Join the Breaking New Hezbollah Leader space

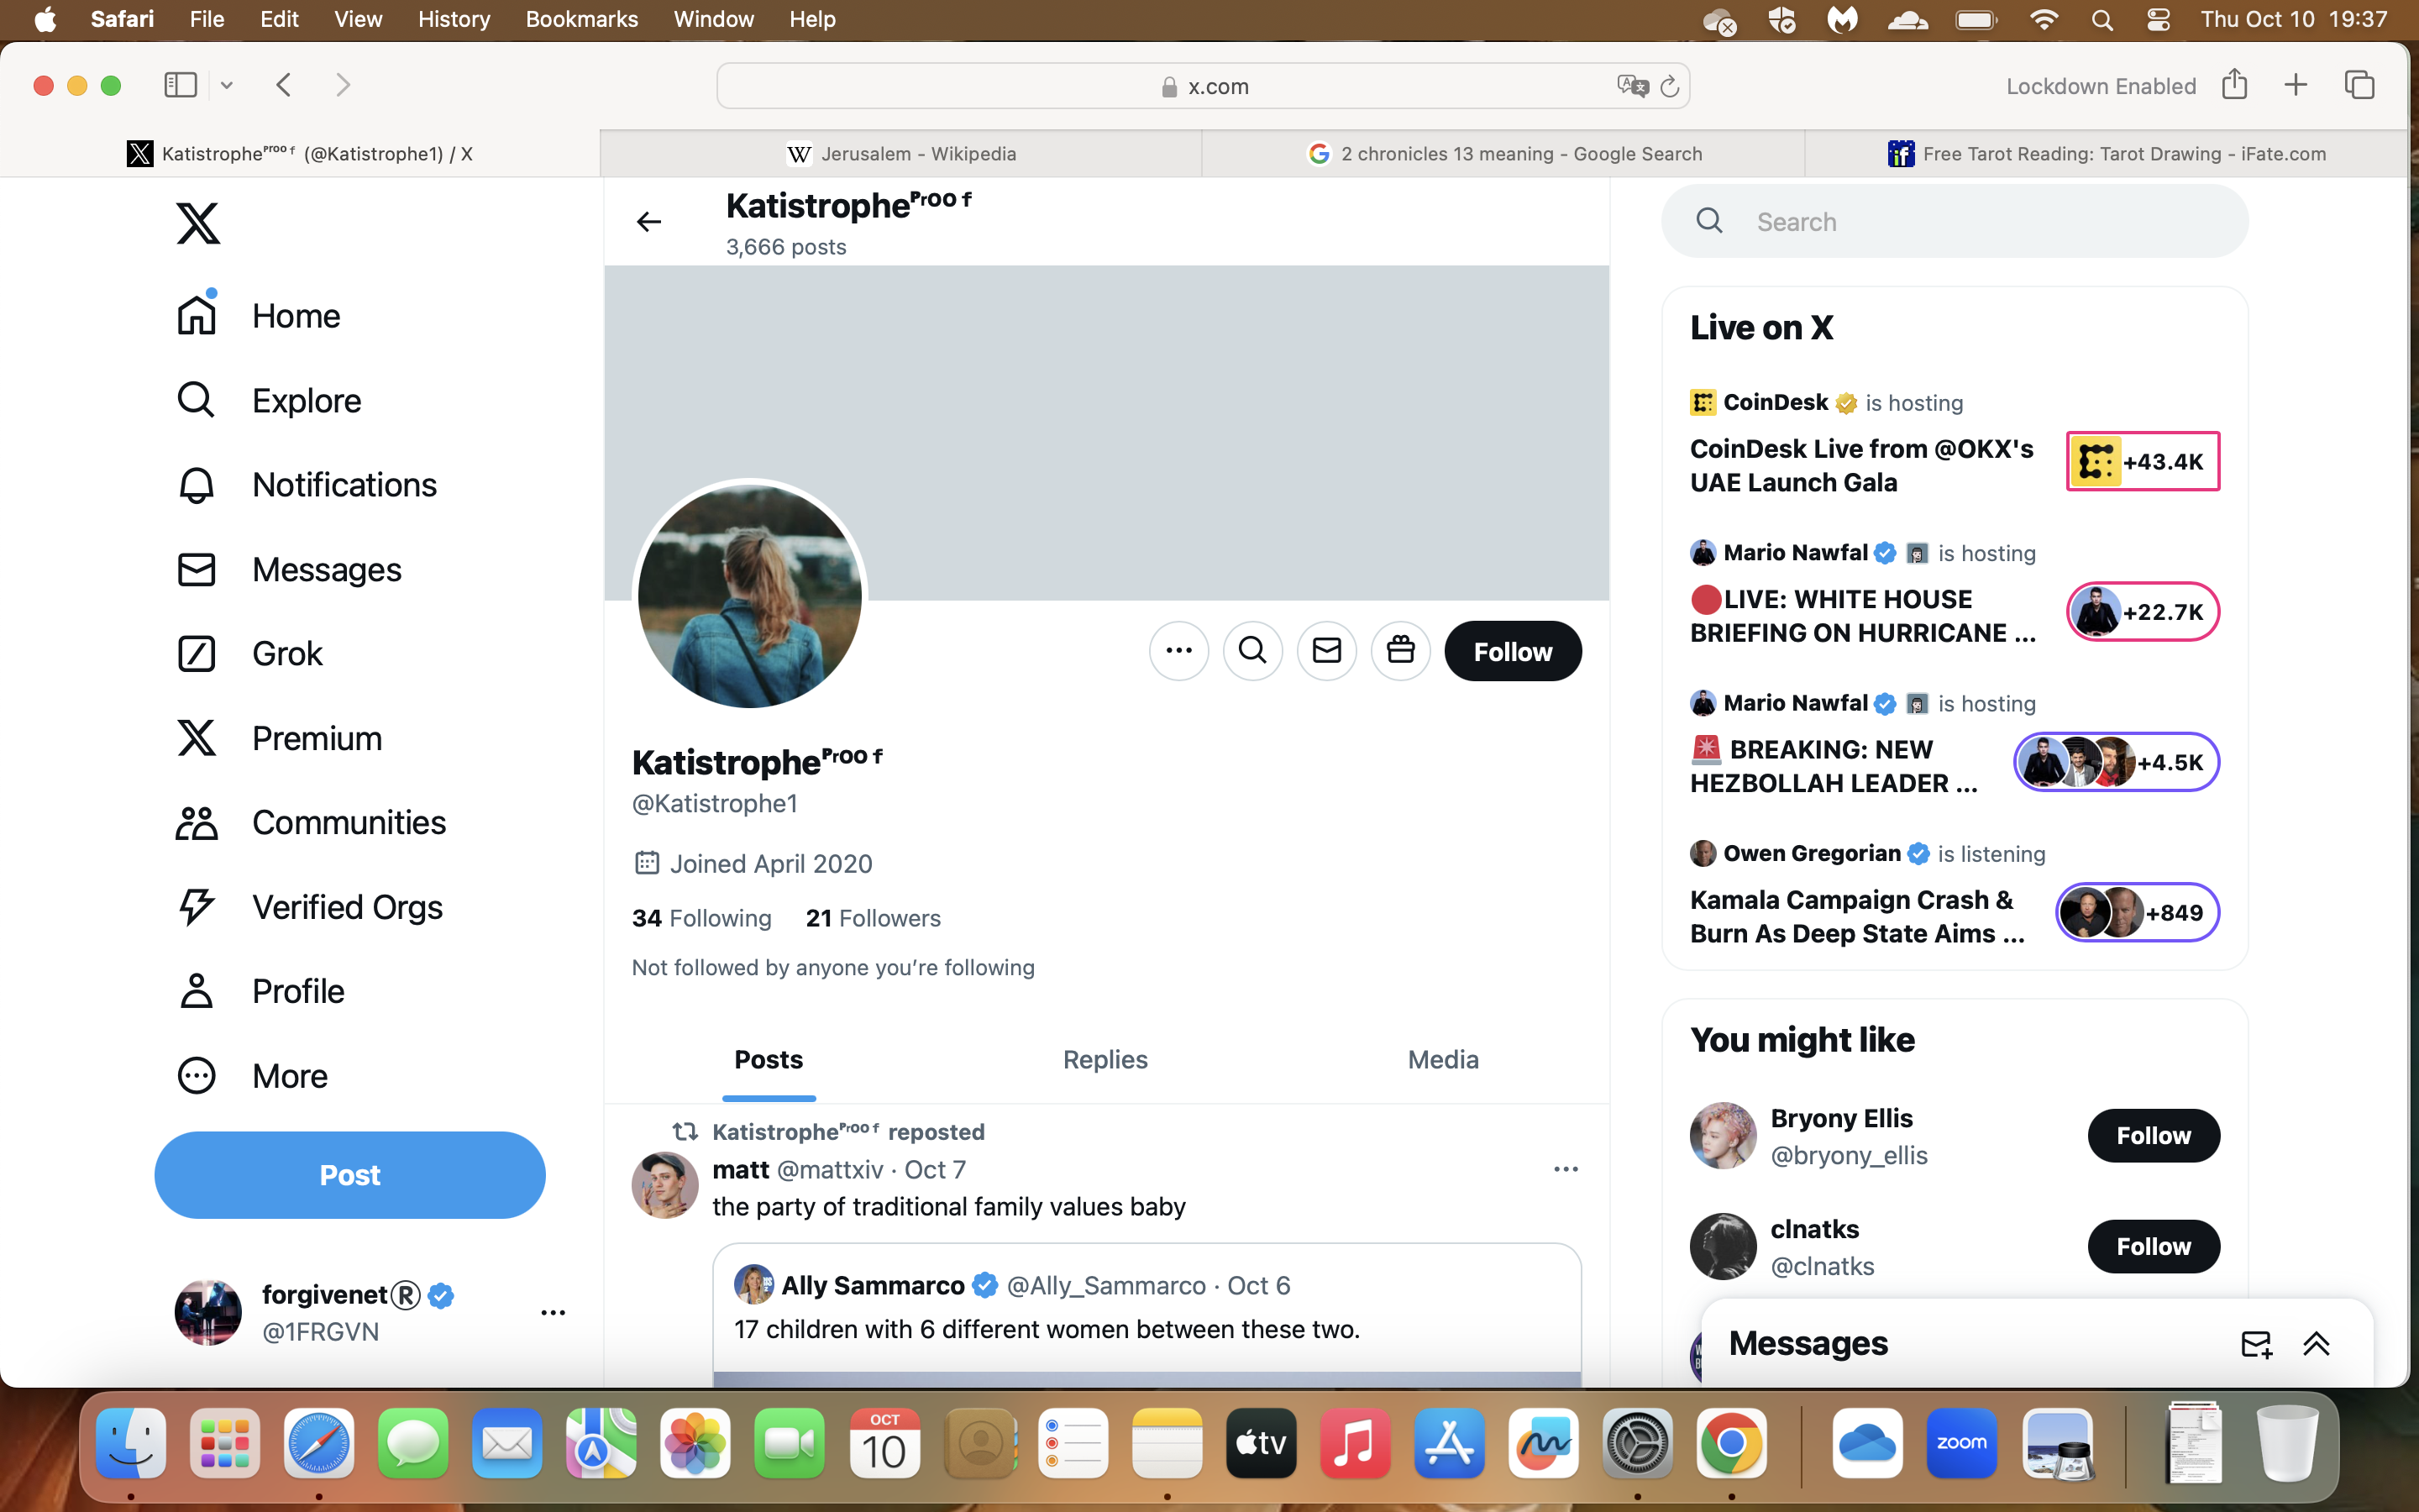coord(2116,762)
